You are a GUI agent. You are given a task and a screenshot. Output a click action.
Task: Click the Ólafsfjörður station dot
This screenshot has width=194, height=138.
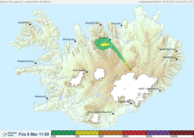pyautogui.click(x=101, y=25)
